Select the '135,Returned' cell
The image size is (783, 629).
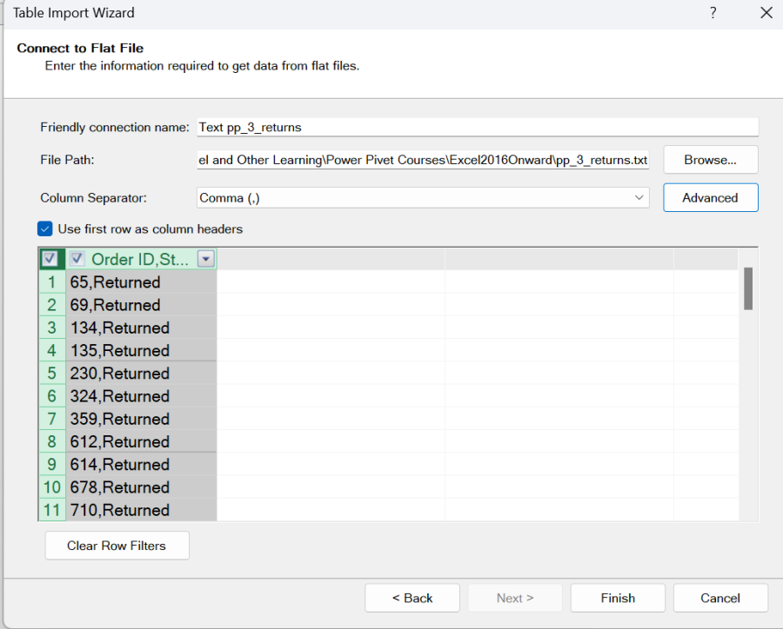tap(141, 351)
